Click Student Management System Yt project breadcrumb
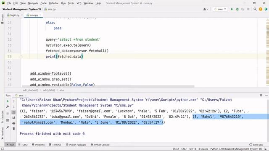Screen dimensions: 269x151 (x=21, y=9)
